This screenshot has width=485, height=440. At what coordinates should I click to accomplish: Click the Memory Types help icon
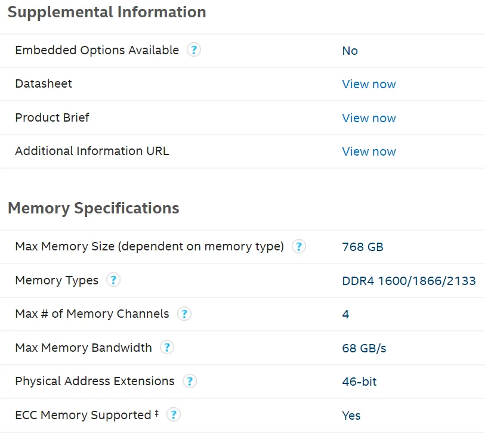pos(113,280)
